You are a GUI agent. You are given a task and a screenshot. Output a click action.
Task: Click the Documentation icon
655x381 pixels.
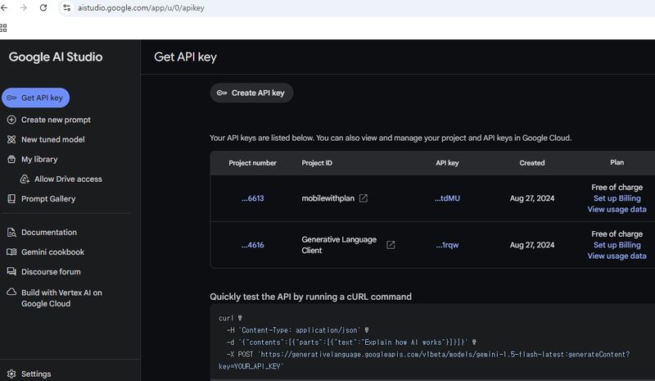(x=11, y=232)
